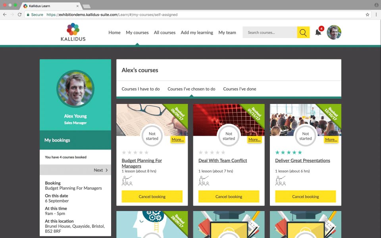Expand More on Deal With Team Conflict card
The width and height of the screenshot is (381, 238).
(x=254, y=140)
